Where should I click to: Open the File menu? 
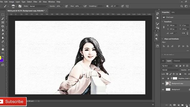[1, 2]
